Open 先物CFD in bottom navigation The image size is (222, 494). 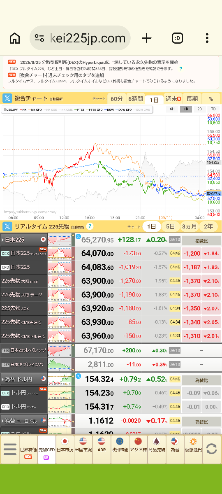[46, 450]
